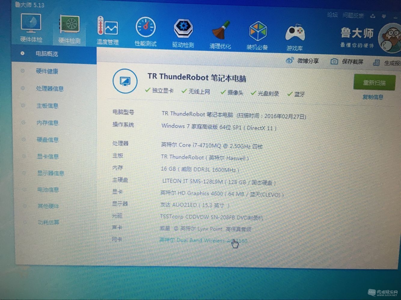Click the download arrow icon in title bar
Screen dimensions: 401x300
pos(373,16)
